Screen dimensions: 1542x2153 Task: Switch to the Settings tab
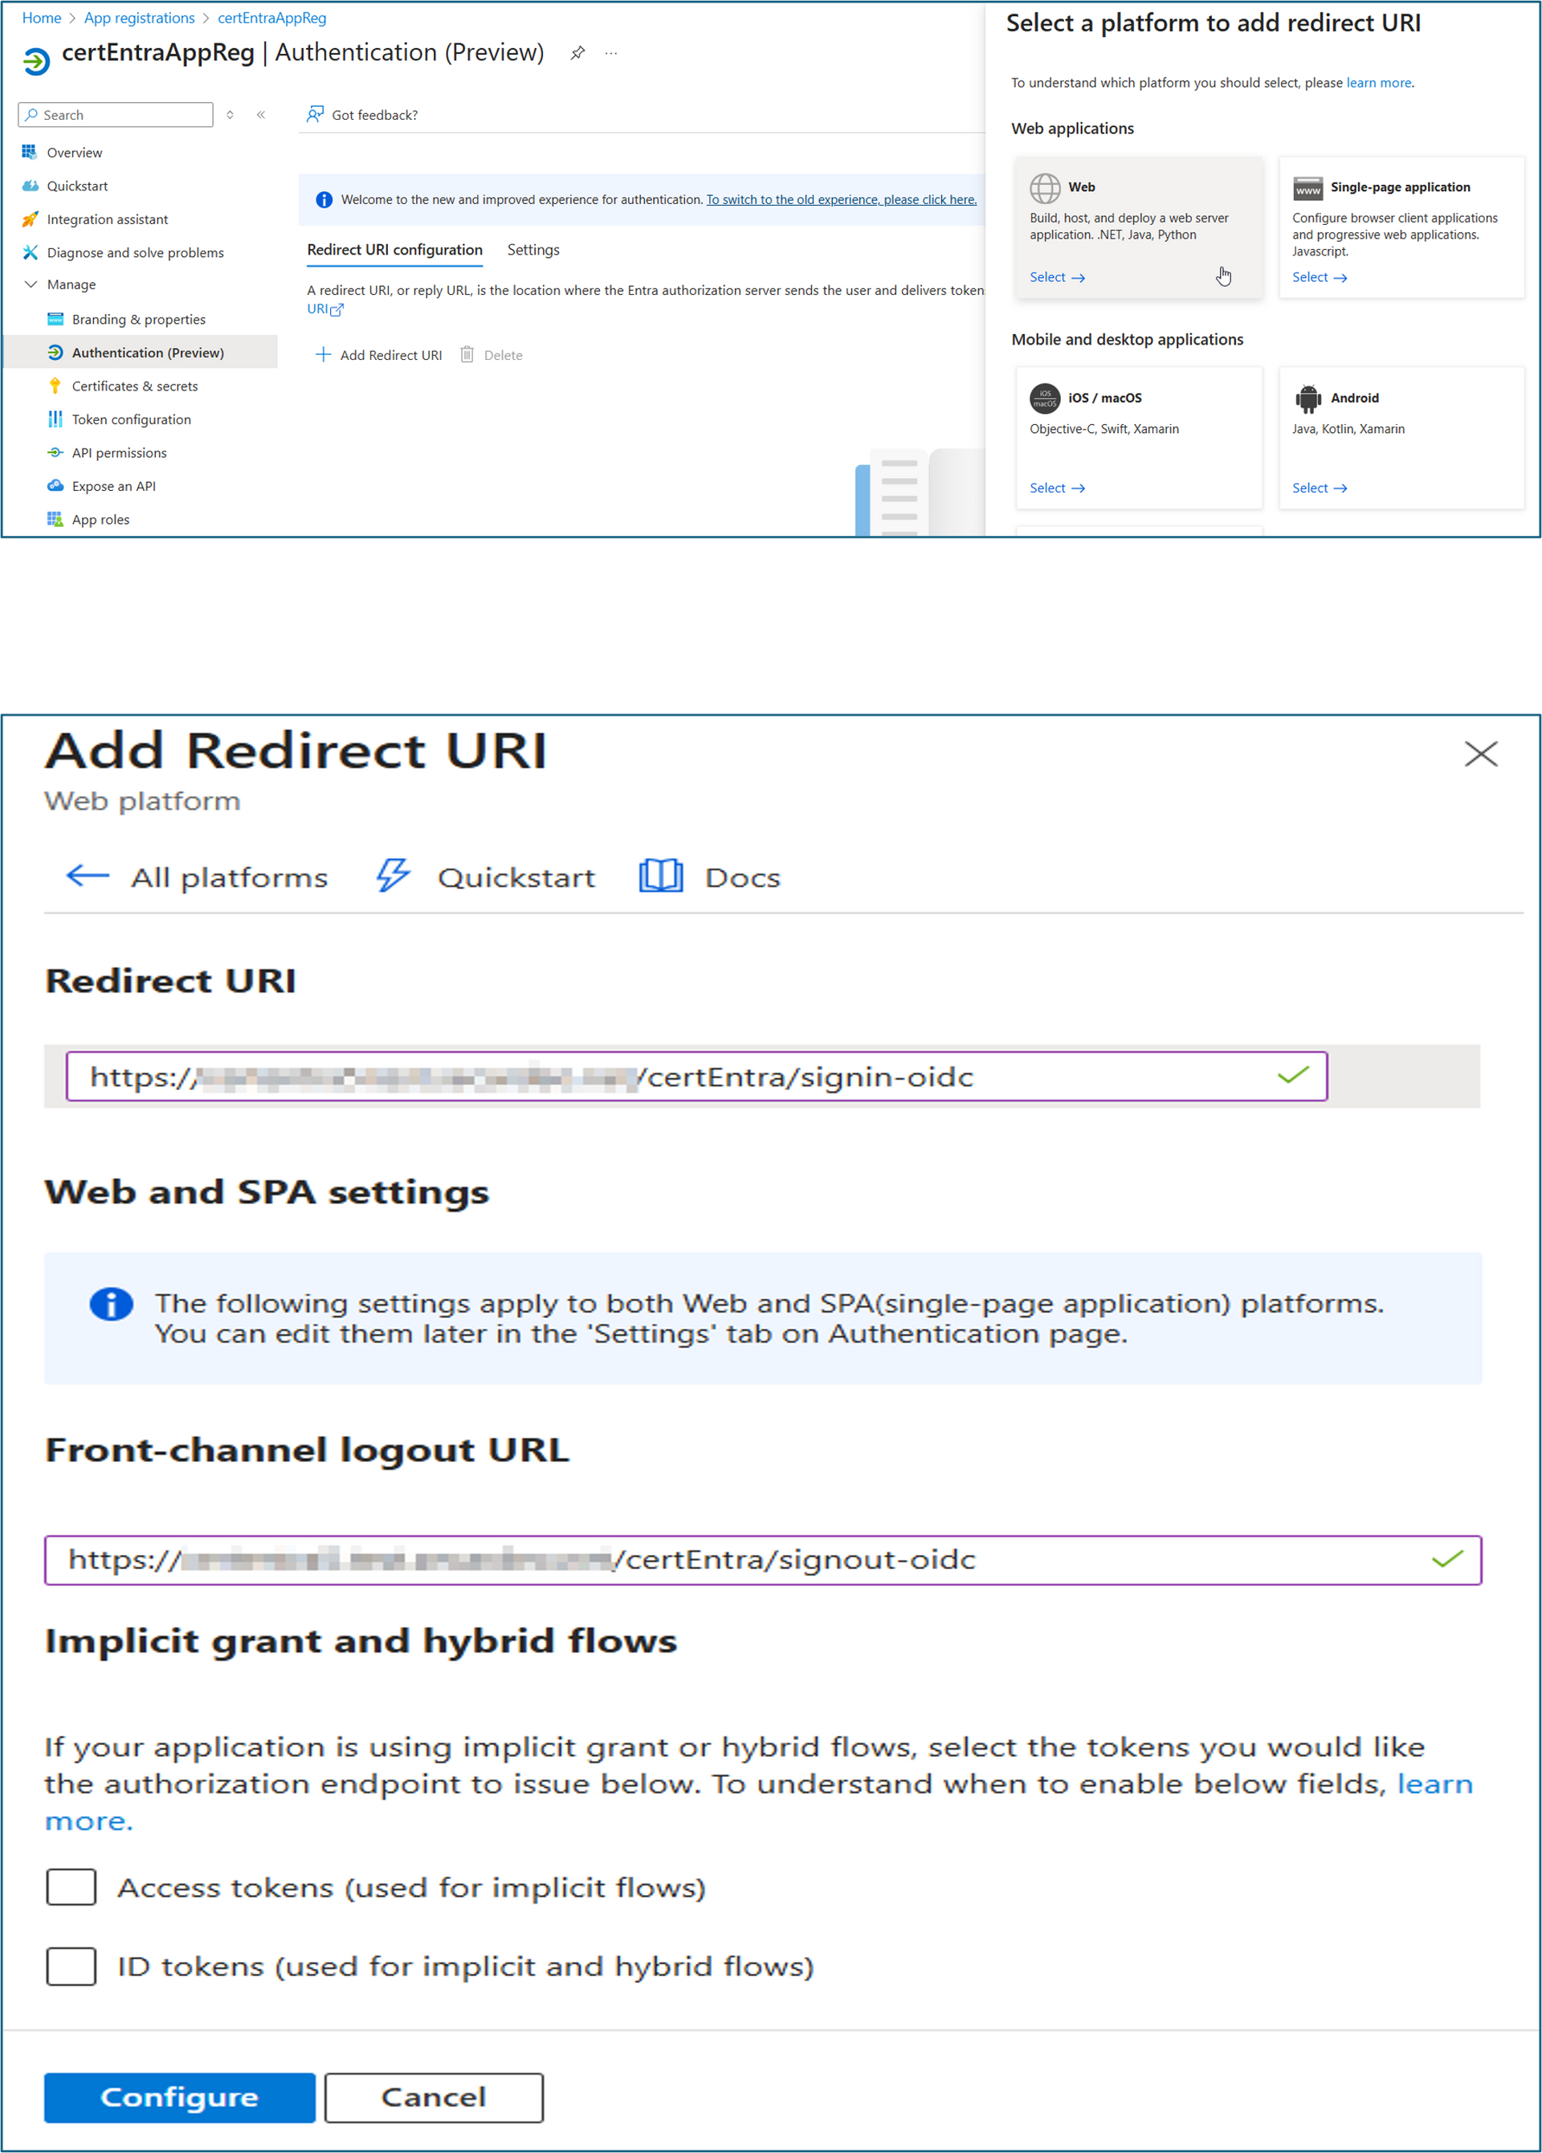click(533, 250)
